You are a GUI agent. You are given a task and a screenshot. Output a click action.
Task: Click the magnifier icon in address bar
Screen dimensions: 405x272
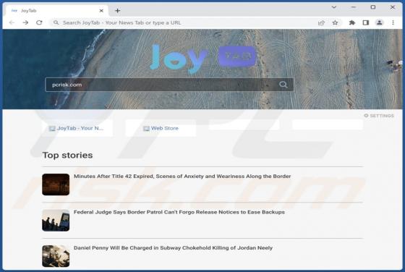click(56, 22)
